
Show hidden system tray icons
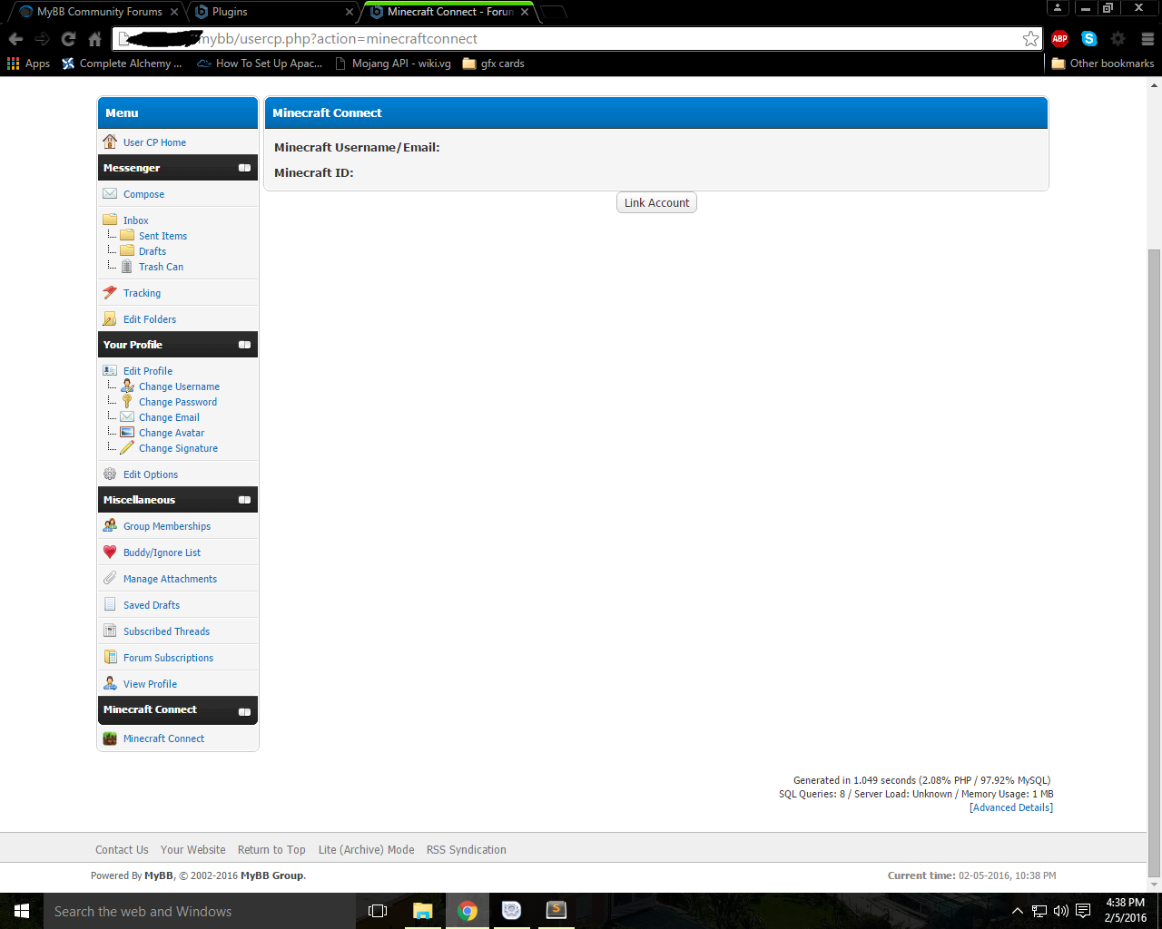(1017, 911)
